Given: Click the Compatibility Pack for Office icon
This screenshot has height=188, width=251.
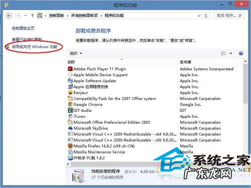Looking at the screenshot, I should pyautogui.click(x=70, y=99).
